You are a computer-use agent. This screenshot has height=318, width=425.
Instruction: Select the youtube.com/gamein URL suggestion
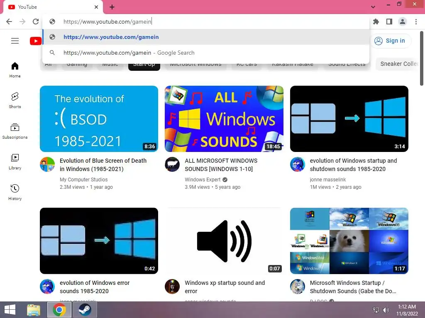(206, 37)
